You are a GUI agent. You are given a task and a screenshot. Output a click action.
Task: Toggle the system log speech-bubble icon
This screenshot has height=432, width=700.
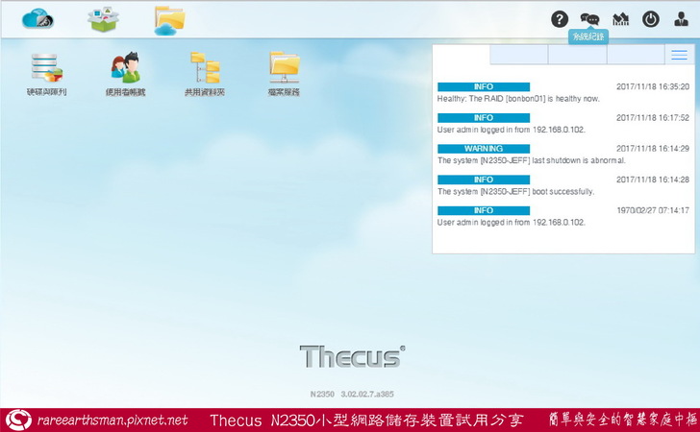[x=589, y=19]
